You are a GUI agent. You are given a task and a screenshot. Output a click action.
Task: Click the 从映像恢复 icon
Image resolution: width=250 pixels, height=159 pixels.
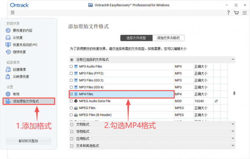[8, 77]
